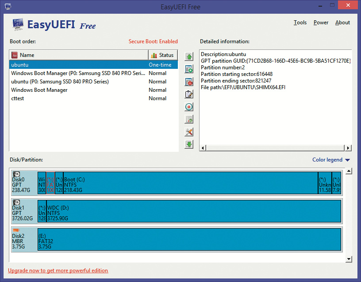Screen dimensions: 361x282
Task: Click the detailed information horizontal scrollbar track
Action: 275,148
